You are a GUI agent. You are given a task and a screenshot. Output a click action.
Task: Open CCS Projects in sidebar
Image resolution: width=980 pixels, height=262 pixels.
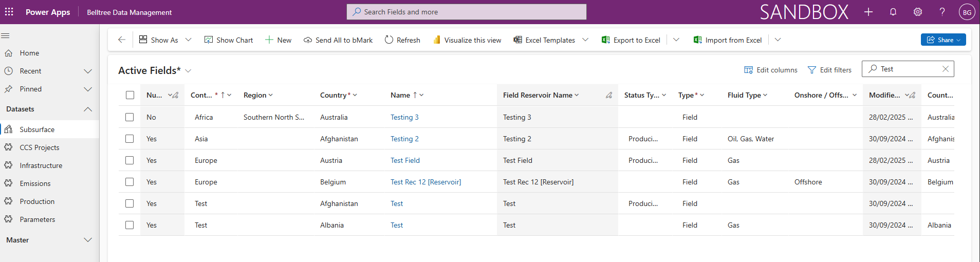50,147
